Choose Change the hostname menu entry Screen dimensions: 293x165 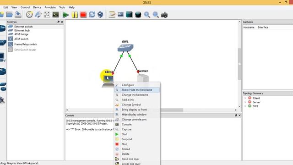tap(137, 95)
